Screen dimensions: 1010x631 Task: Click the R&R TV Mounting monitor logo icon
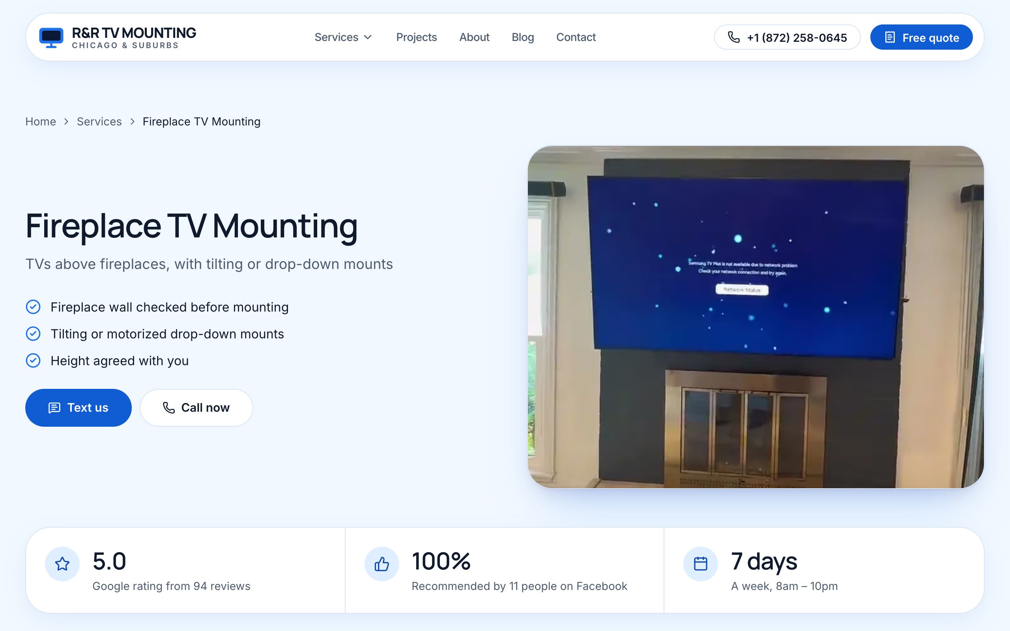point(51,37)
